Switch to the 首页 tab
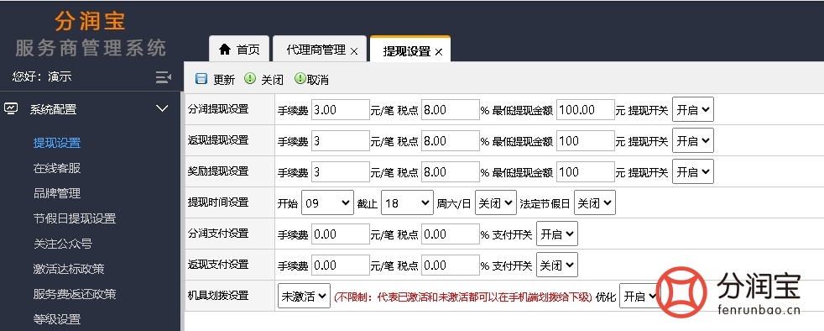 tap(239, 49)
